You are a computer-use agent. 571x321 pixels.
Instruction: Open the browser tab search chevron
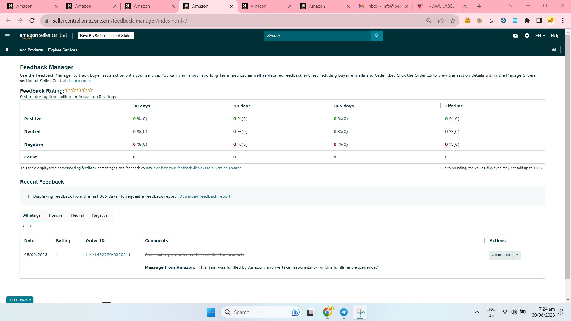(511, 6)
